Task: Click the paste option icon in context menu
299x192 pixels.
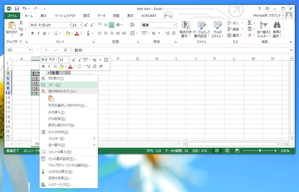Action: click(51, 98)
